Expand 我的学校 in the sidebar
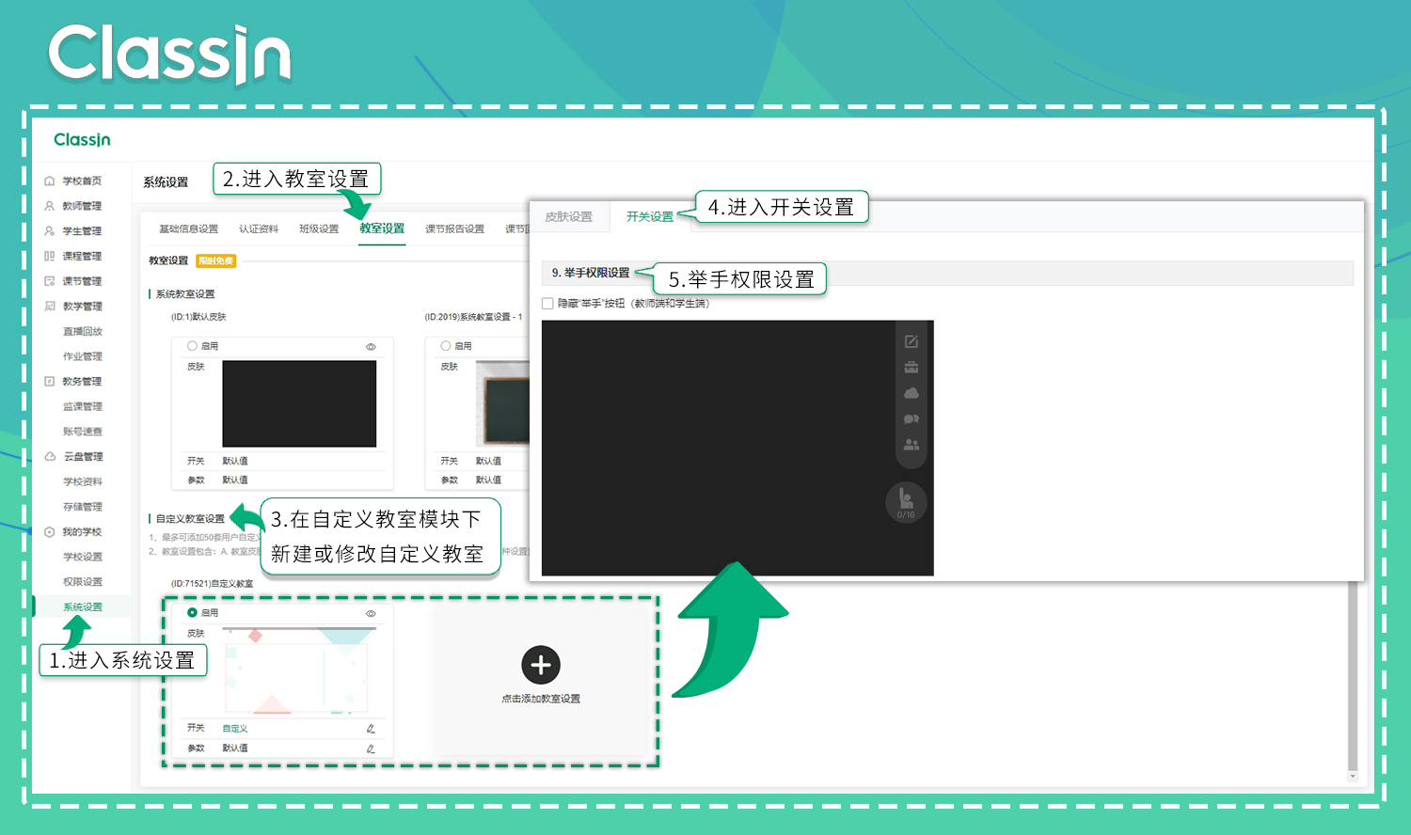The image size is (1411, 835). point(82,531)
